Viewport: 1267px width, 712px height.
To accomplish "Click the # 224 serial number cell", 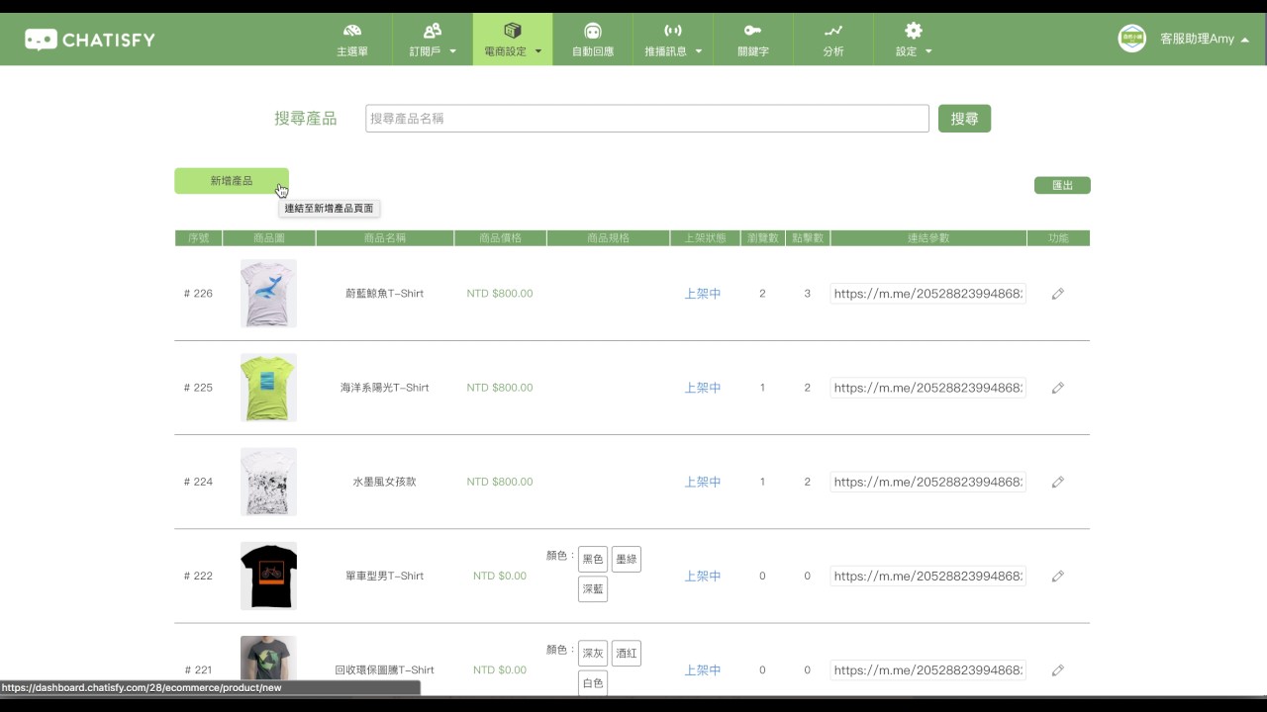I will (198, 482).
